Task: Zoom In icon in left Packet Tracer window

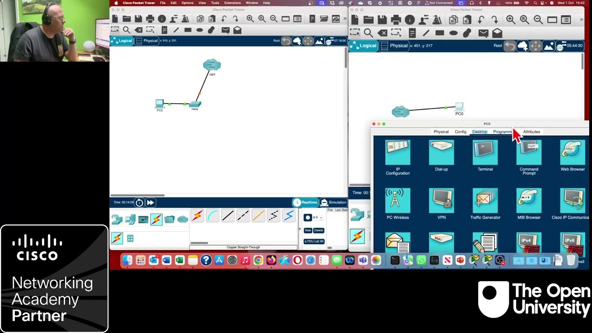Action: [250, 19]
